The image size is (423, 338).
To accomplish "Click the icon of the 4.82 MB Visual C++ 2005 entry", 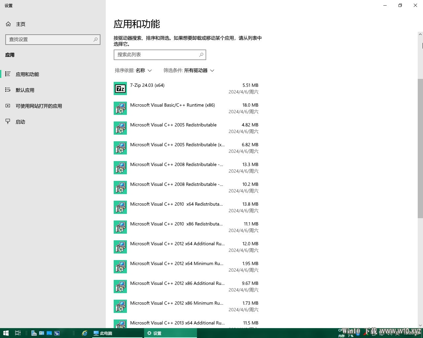I will (x=120, y=128).
